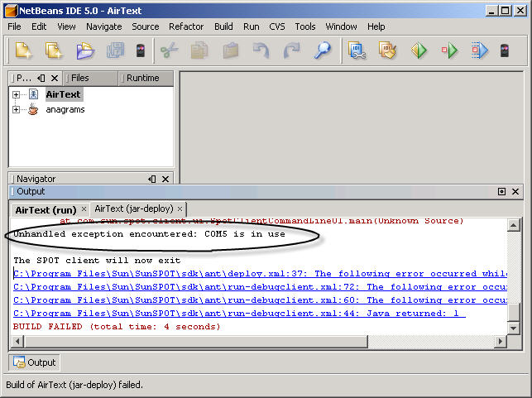Screen dimensions: 532x398
Task: Click the Sun SPOT icon at toolbar end
Action: coord(505,50)
